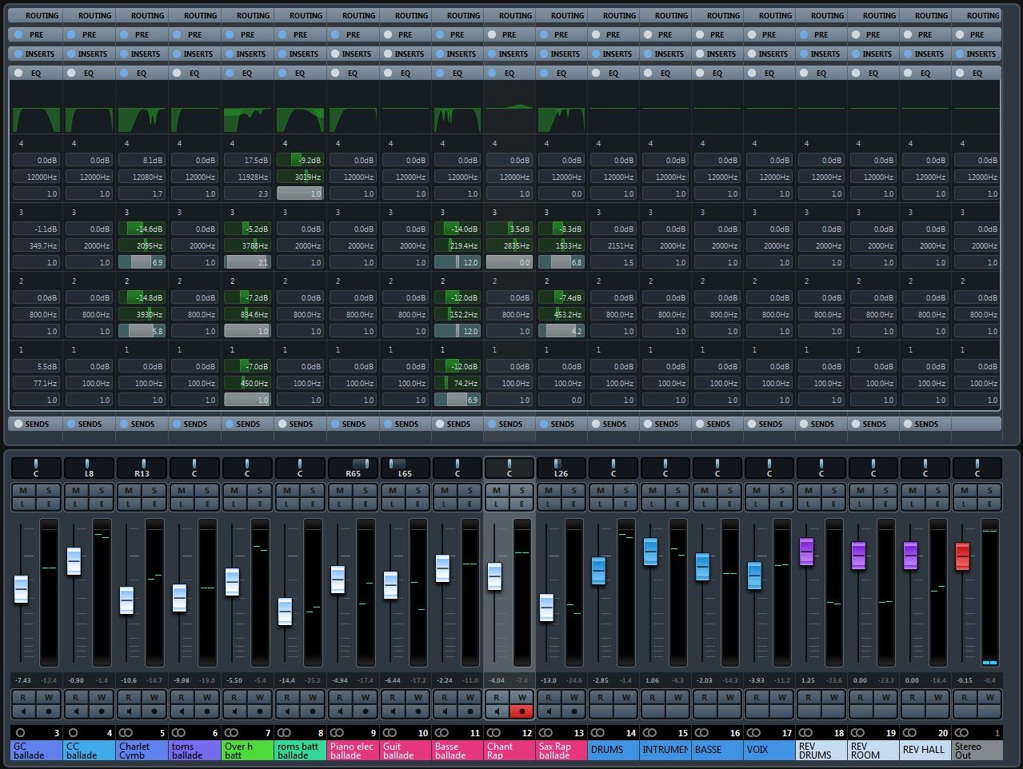Click the band 4 gain field on Over h batt
The height and width of the screenshot is (769, 1023).
point(247,160)
